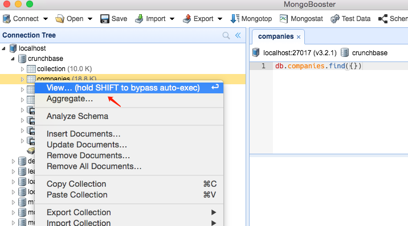
Task: Search the Connection Tree with magnifier
Action: coord(226,35)
